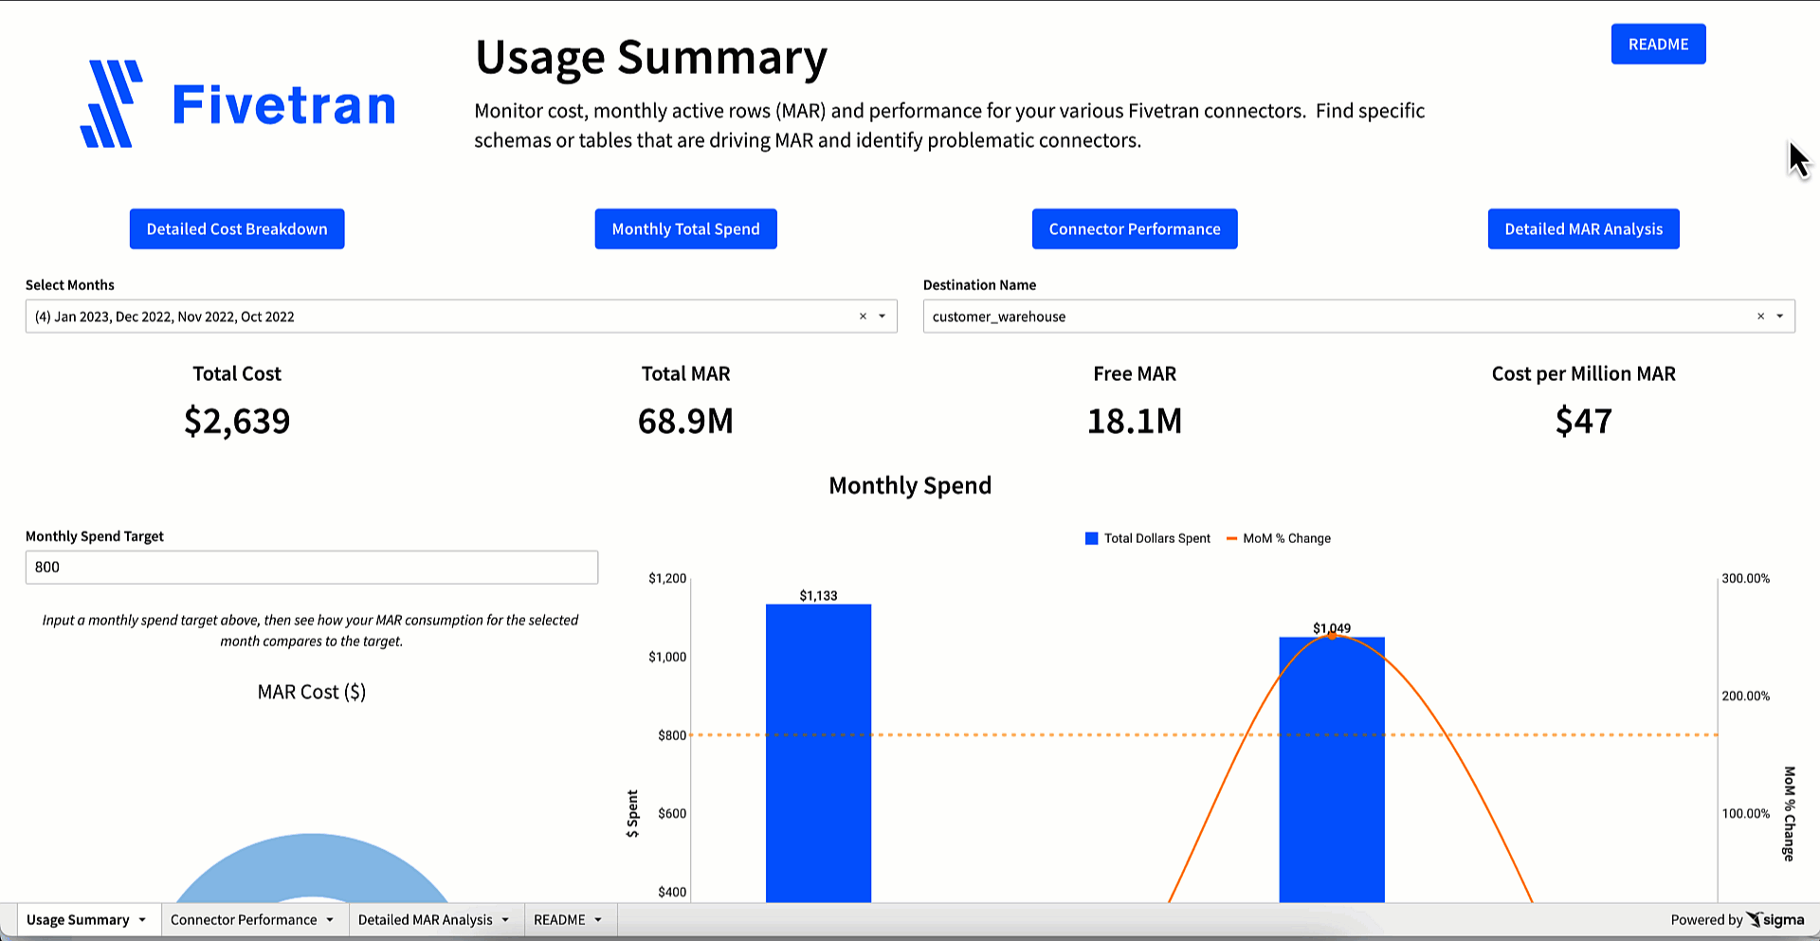Click the MoM % Change vertical axis title
Image resolution: width=1820 pixels, height=941 pixels.
(1790, 813)
